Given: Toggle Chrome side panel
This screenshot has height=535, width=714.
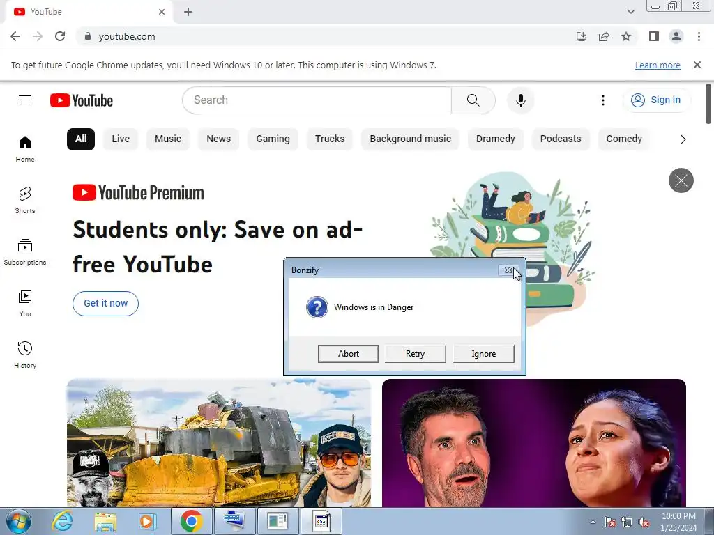Looking at the screenshot, I should [654, 36].
